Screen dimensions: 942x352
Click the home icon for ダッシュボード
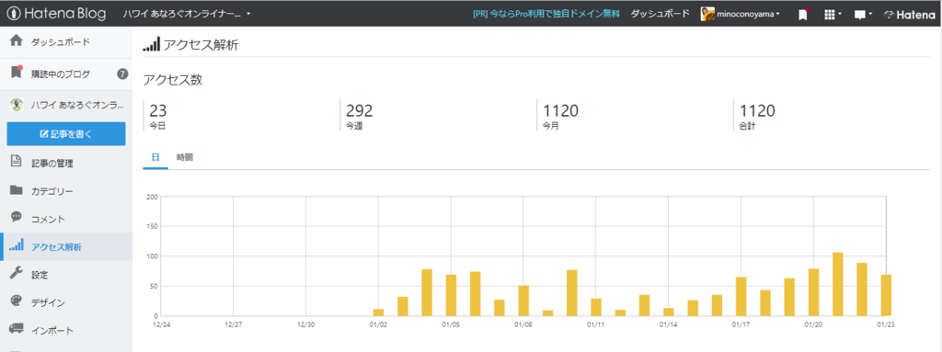click(x=17, y=41)
